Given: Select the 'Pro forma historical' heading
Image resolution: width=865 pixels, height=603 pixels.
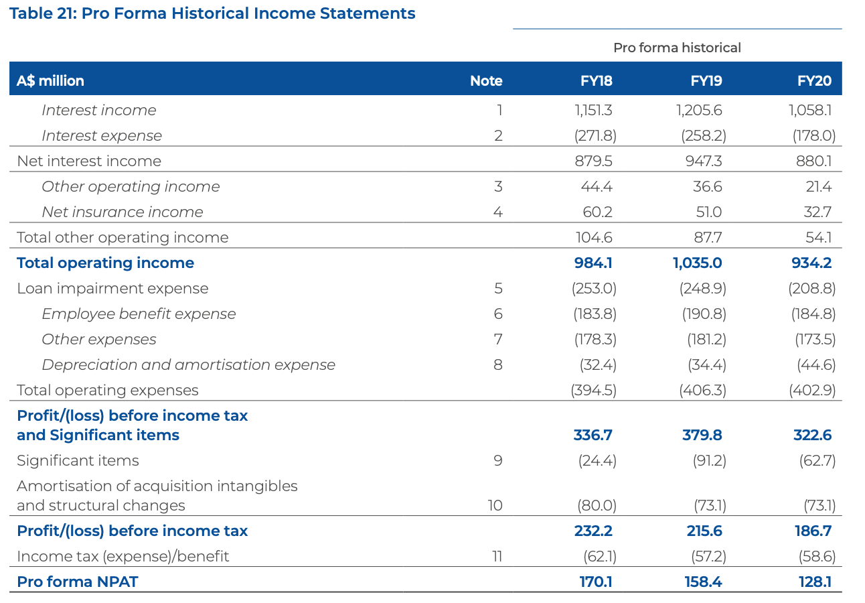Looking at the screenshot, I should coord(677,48).
